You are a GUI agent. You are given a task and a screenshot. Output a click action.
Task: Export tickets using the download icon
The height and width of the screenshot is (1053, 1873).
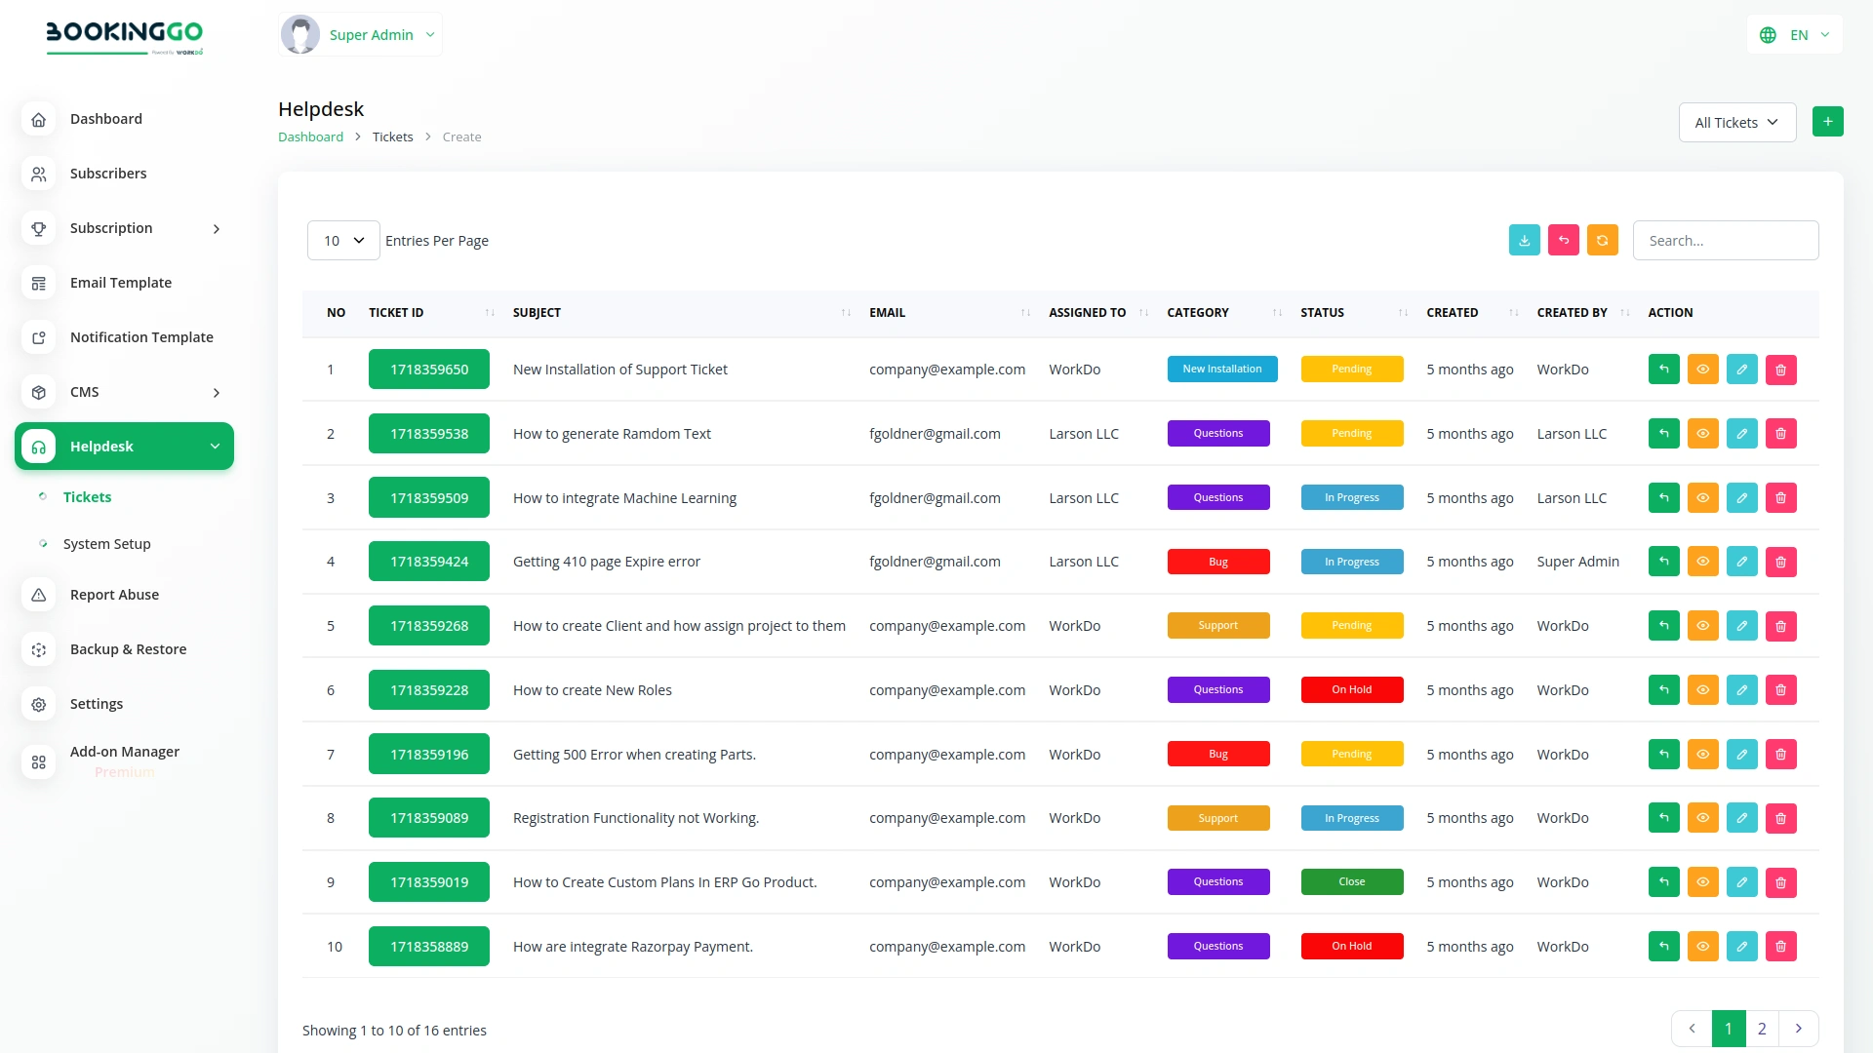(1524, 240)
